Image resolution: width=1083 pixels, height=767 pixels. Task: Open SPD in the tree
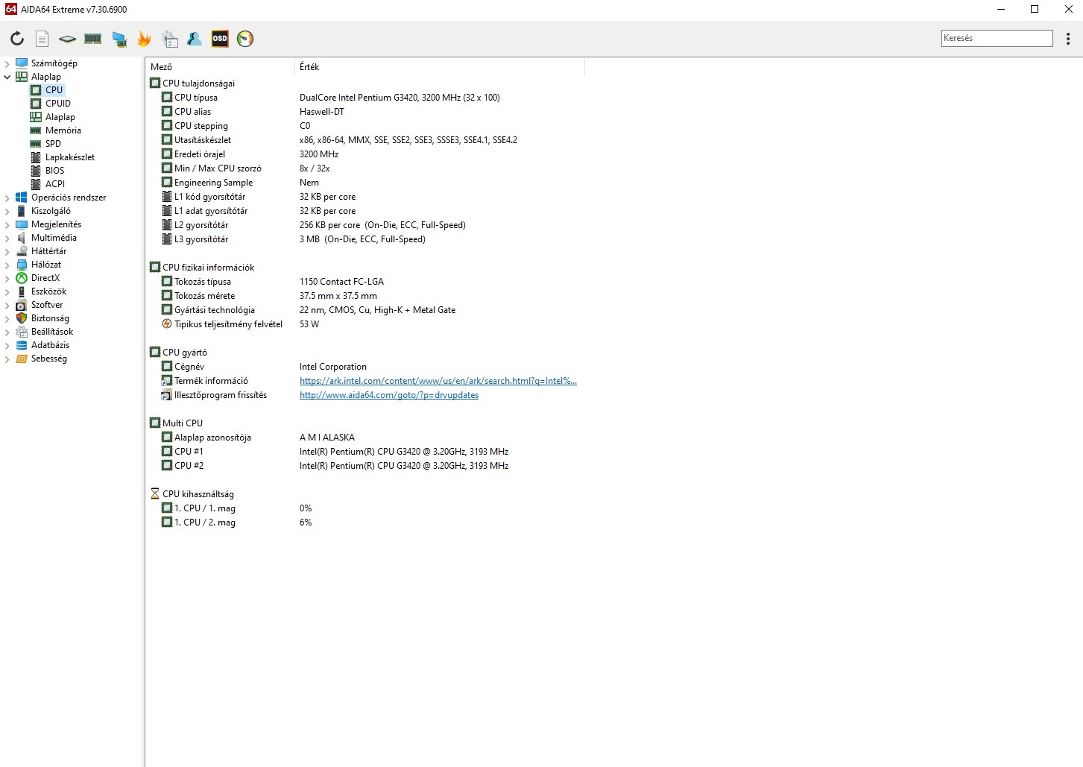tap(53, 144)
